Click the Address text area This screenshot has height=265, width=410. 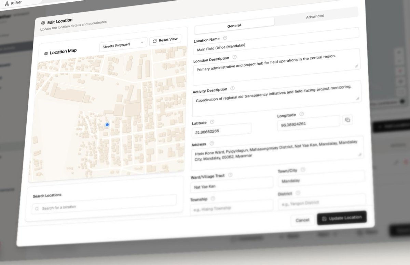pyautogui.click(x=277, y=153)
